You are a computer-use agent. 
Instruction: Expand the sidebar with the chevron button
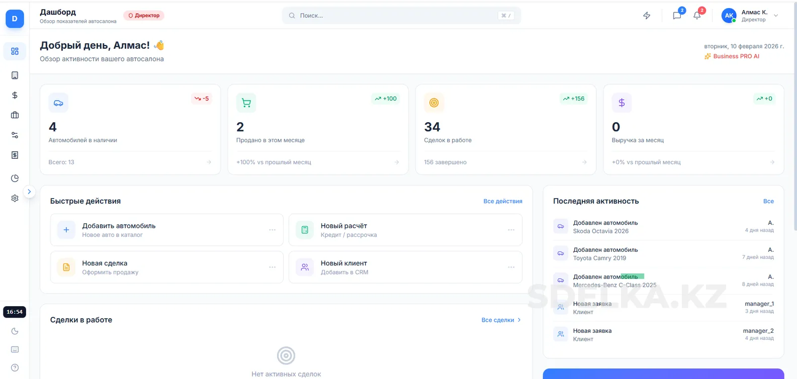[x=29, y=192]
